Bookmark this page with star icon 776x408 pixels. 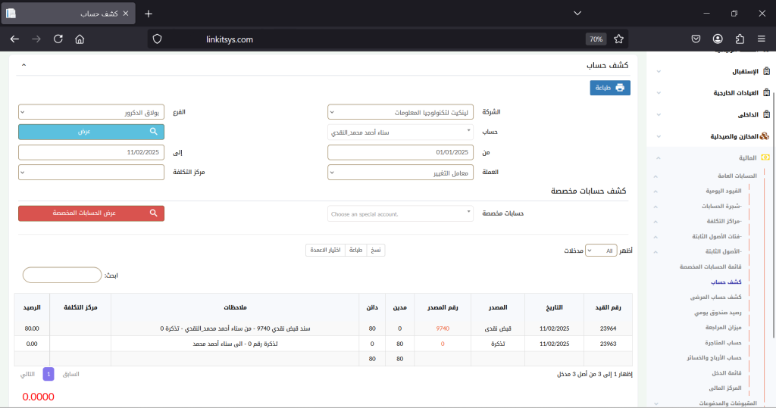point(618,39)
